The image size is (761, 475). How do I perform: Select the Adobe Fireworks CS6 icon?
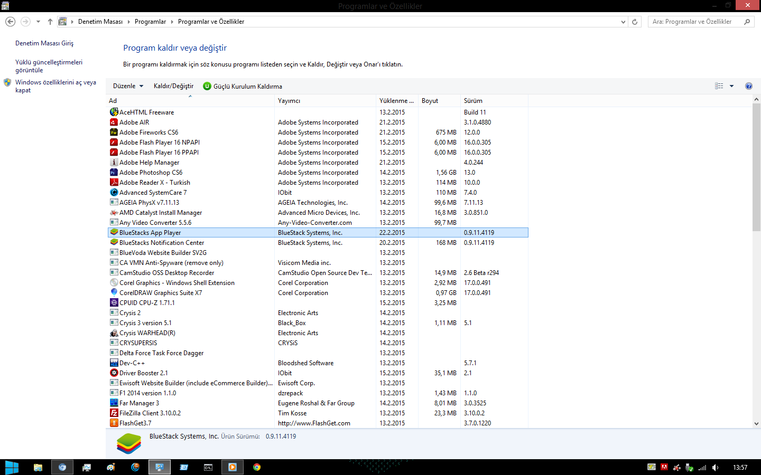tap(114, 132)
